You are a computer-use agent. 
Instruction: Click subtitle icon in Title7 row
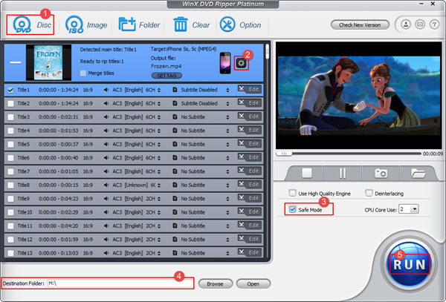175,171
